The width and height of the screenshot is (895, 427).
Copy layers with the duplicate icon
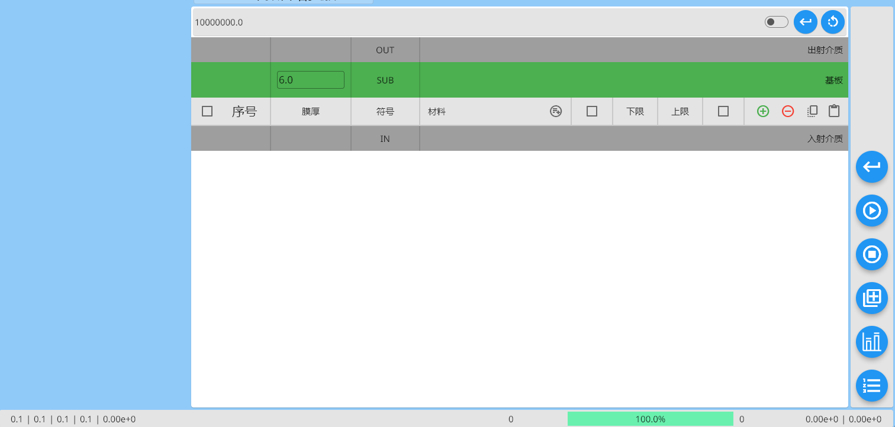click(x=812, y=111)
